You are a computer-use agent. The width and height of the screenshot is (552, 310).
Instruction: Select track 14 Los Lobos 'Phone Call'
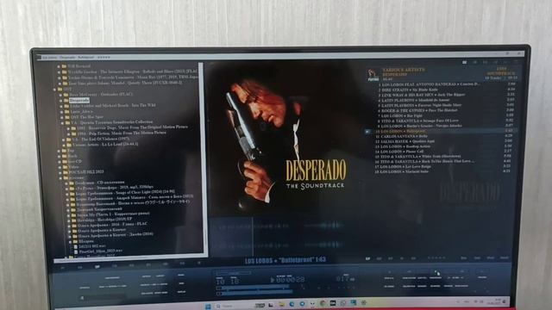[x=443, y=152]
